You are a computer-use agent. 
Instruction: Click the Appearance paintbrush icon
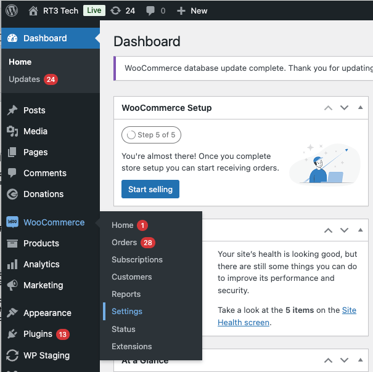[x=12, y=313]
